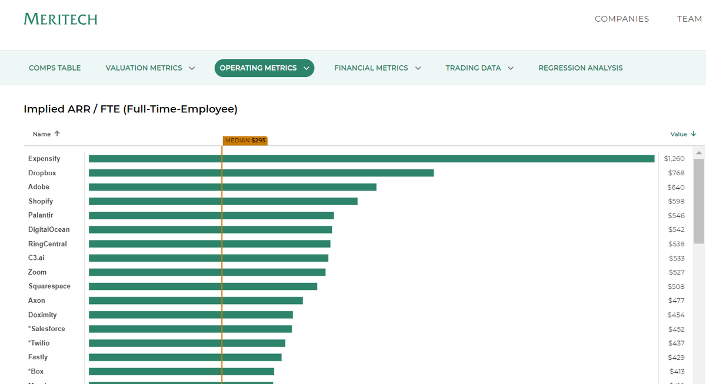Click the $454 value
Viewport: 706px width, 384px height.
676,315
